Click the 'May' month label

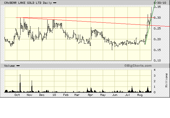(x=103, y=95)
